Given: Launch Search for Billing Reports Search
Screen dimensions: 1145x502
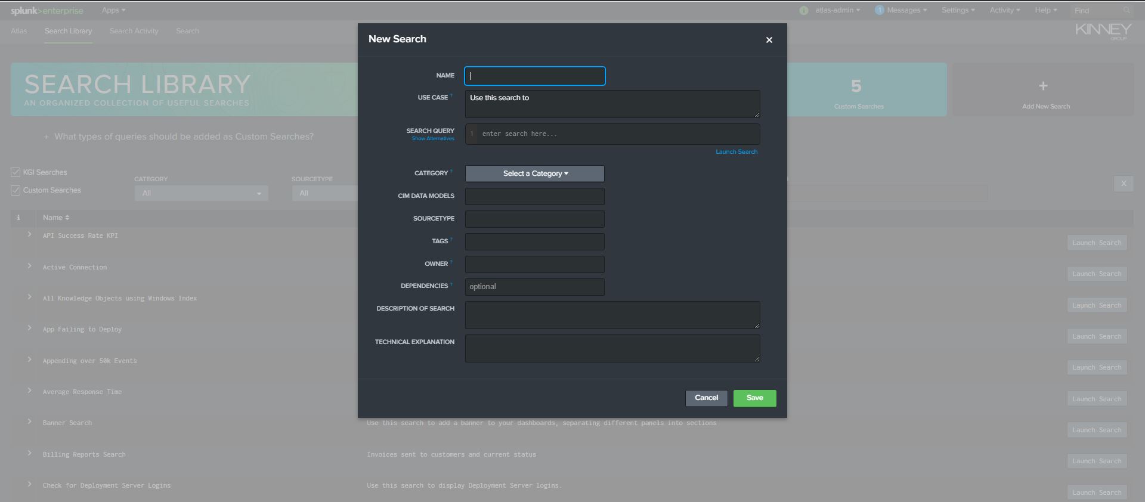Looking at the screenshot, I should 1097,461.
